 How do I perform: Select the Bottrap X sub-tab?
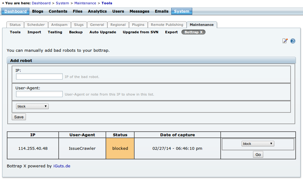tap(193, 32)
